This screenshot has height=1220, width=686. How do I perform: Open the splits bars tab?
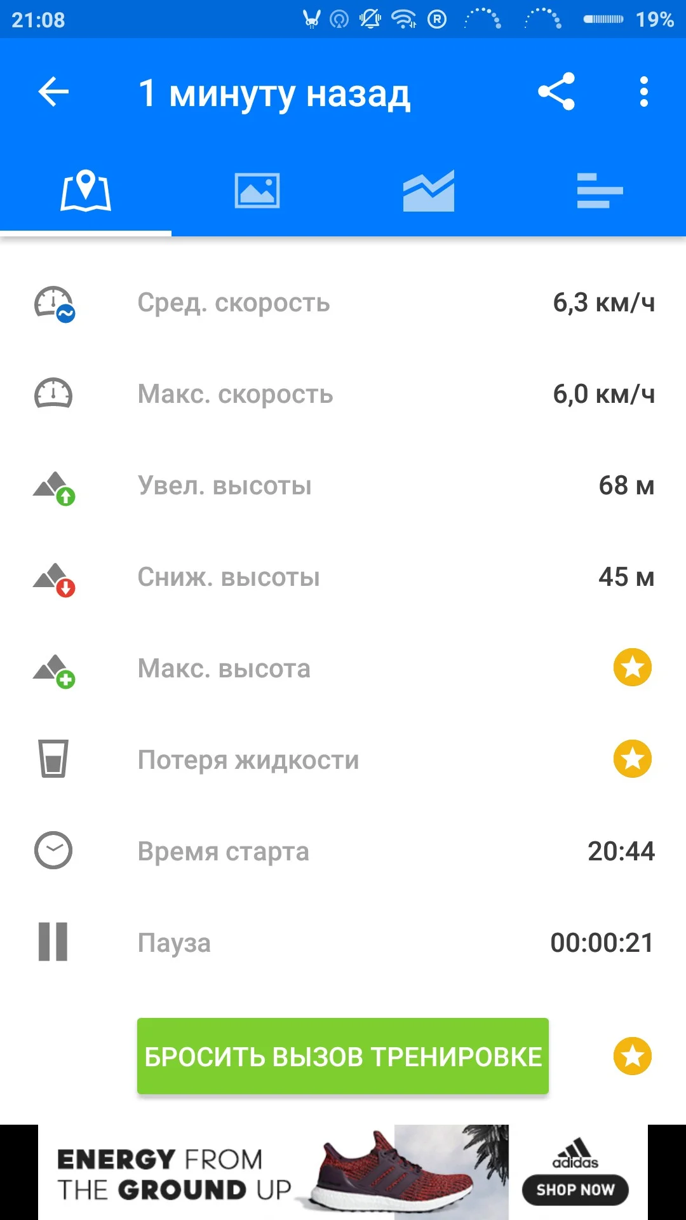click(x=600, y=191)
